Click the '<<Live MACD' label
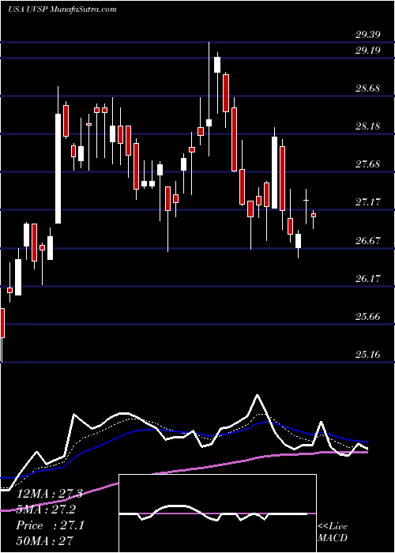The width and height of the screenshot is (395, 553). coord(333,532)
